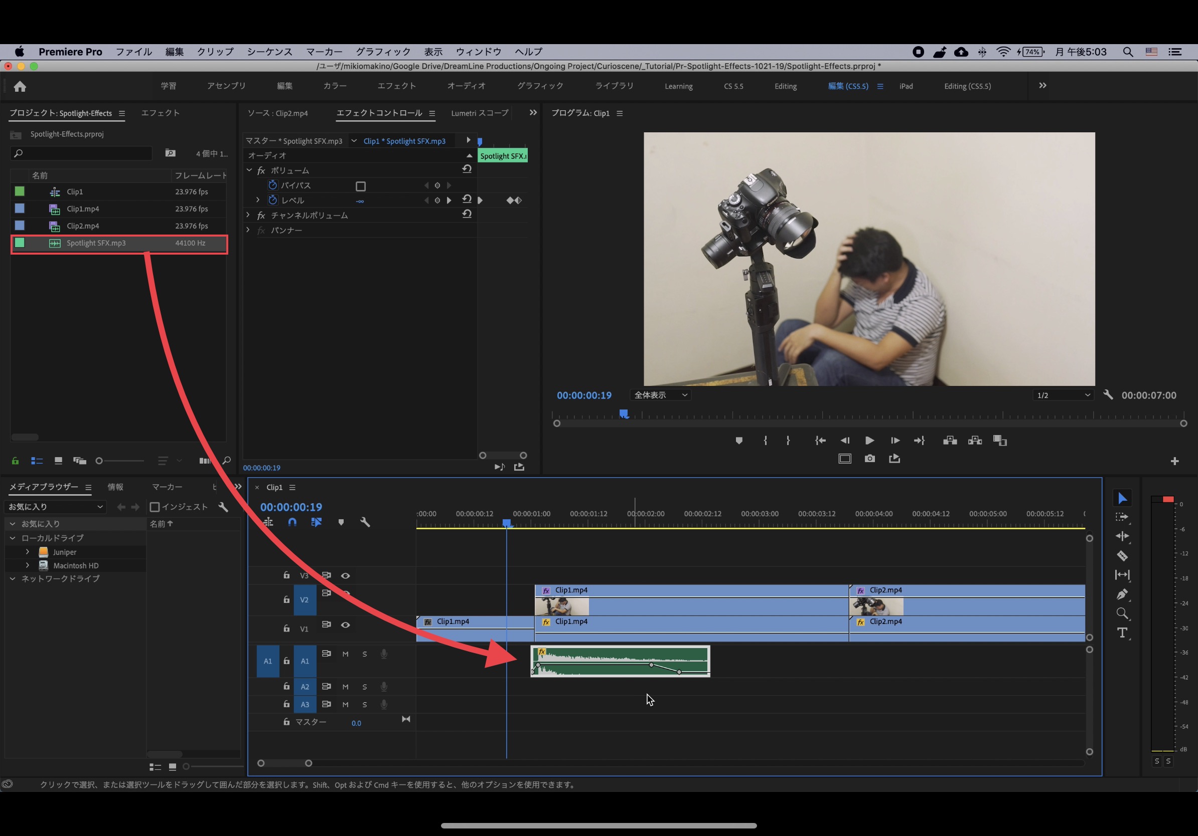Enable the バイパス checkbox
This screenshot has width=1198, height=836.
point(361,186)
